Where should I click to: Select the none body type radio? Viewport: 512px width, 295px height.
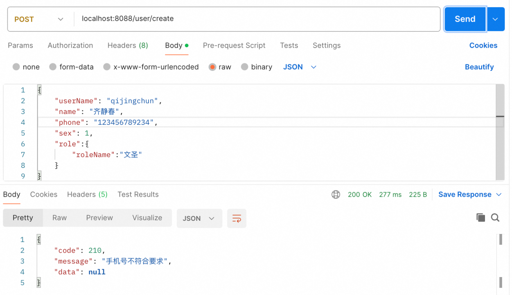coord(16,67)
